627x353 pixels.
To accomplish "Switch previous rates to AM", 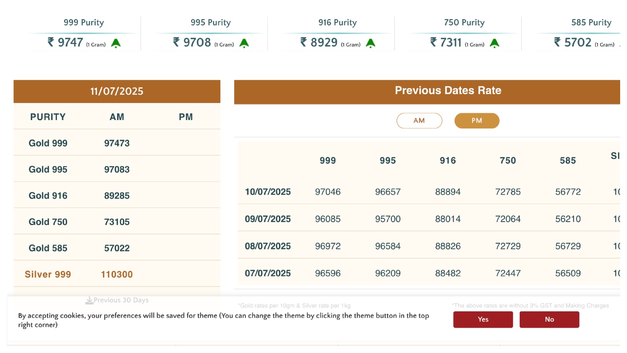I will coord(419,121).
